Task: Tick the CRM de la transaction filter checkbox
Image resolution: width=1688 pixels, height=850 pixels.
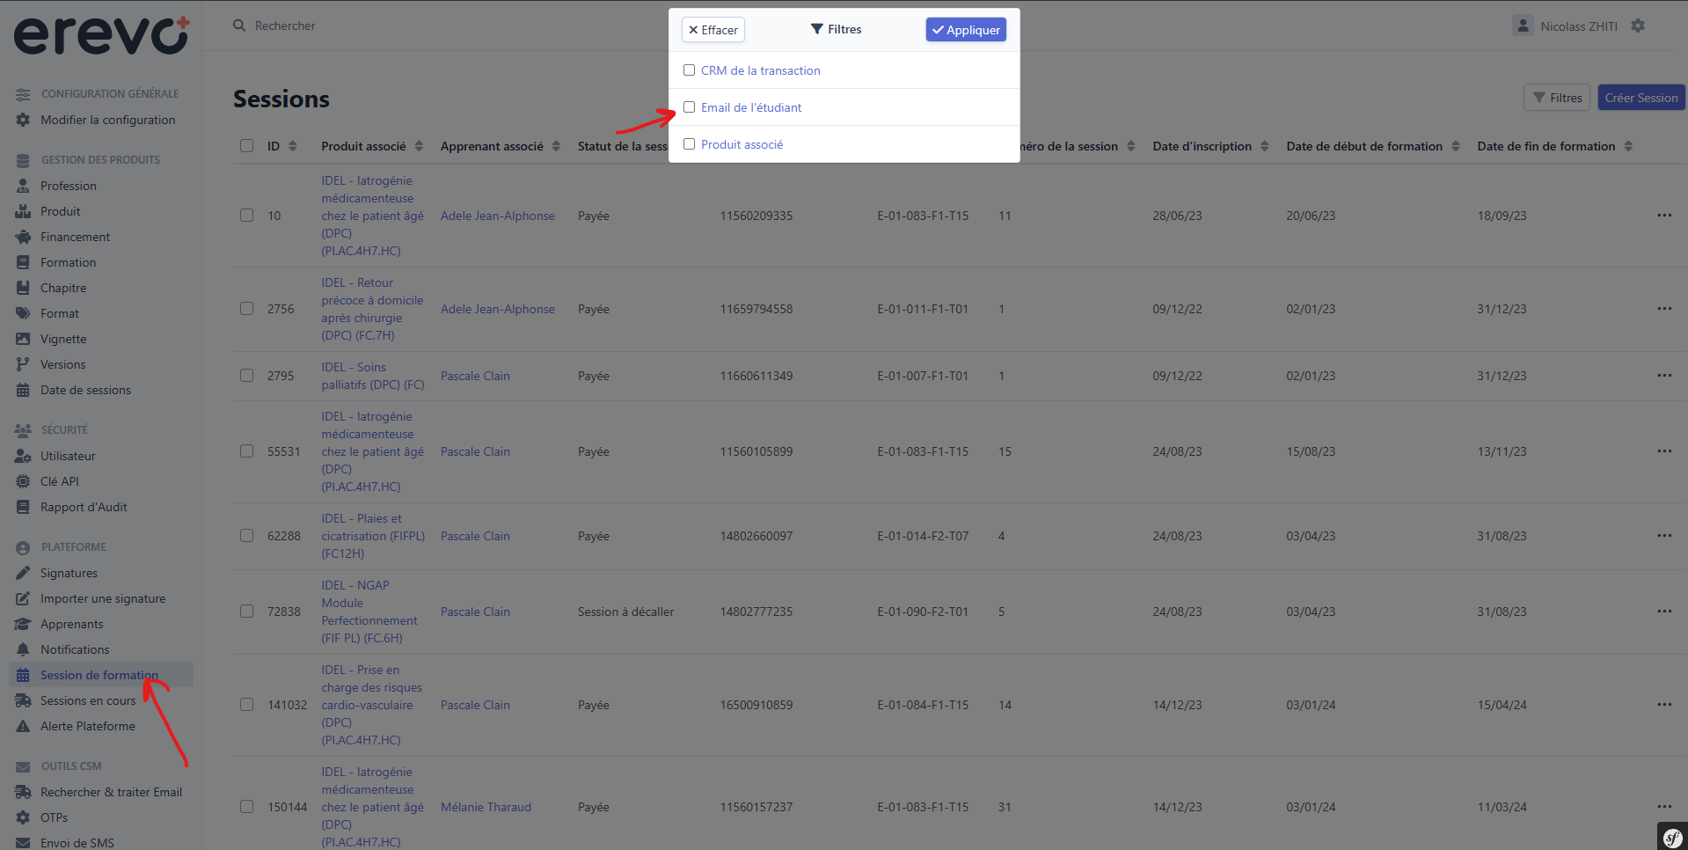Action: pos(690,70)
